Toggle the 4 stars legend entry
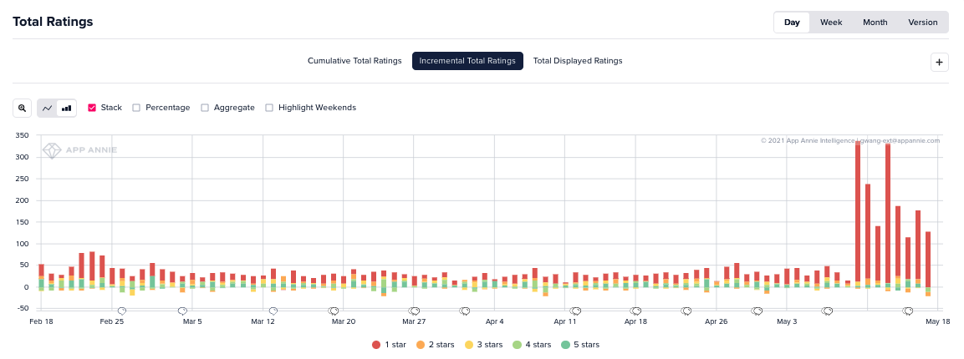Viewport: 964px width, 359px height. coord(532,345)
